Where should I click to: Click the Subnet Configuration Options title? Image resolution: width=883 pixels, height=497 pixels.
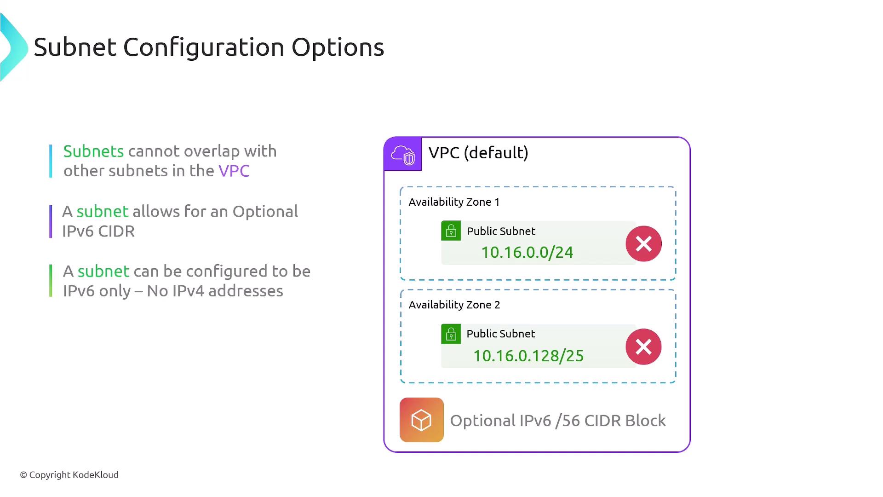coord(209,47)
